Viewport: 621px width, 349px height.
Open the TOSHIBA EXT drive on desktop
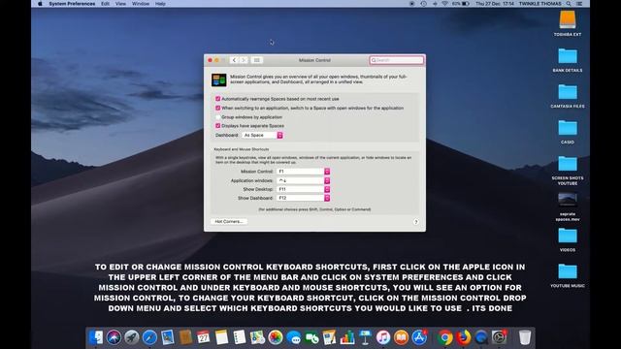click(x=568, y=23)
